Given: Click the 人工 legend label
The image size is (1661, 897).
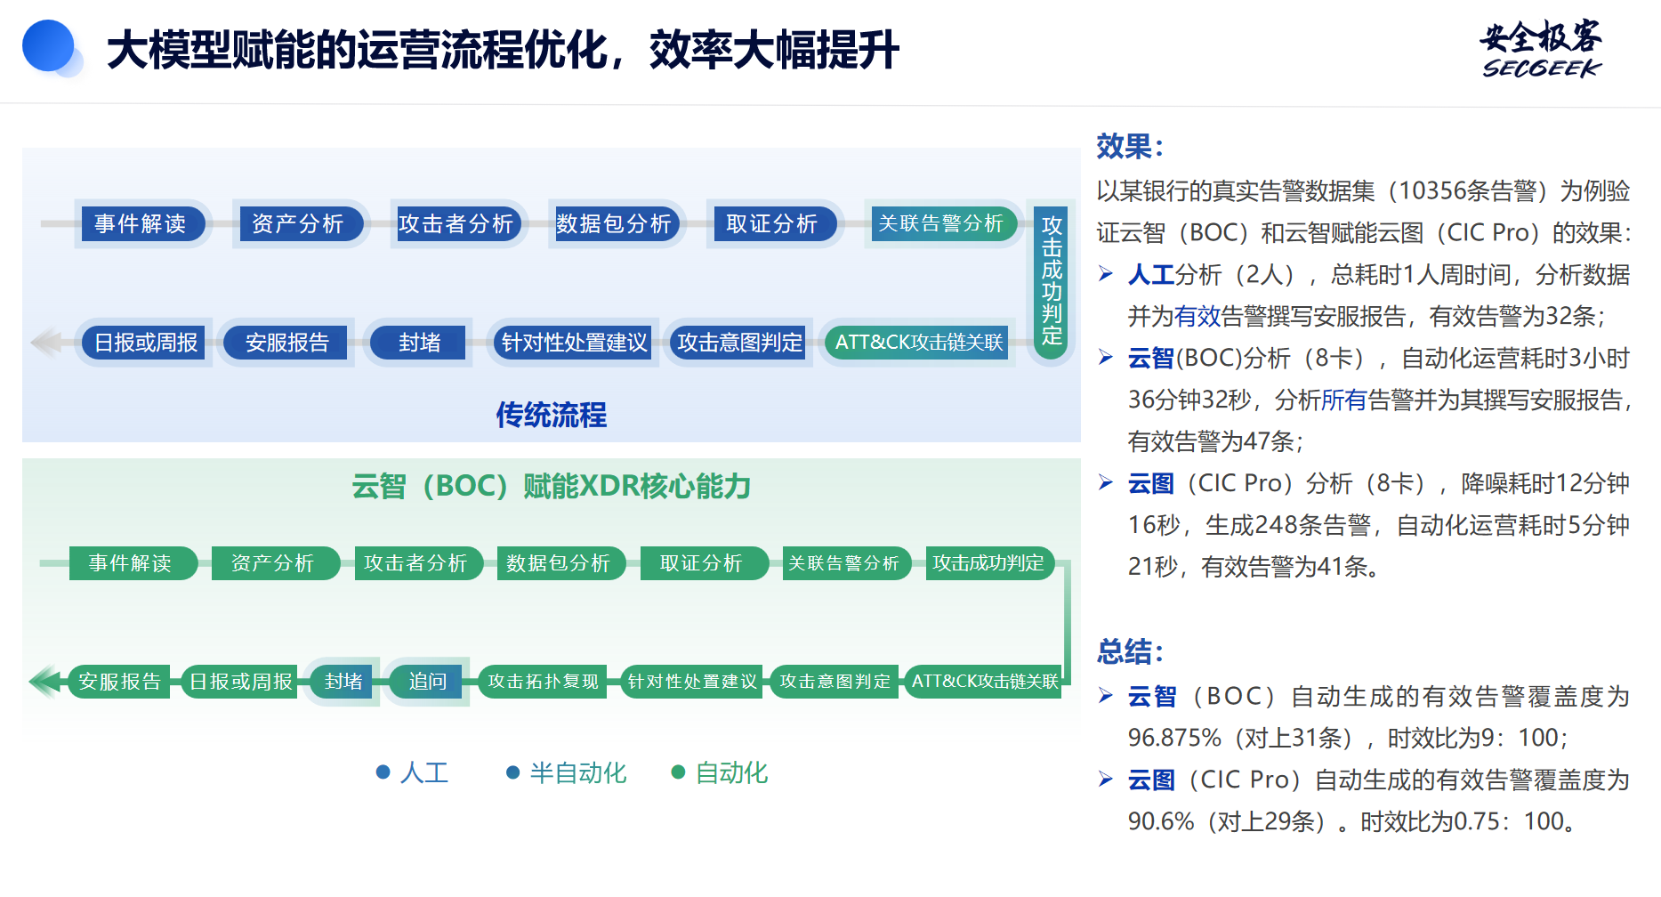Looking at the screenshot, I should (424, 772).
